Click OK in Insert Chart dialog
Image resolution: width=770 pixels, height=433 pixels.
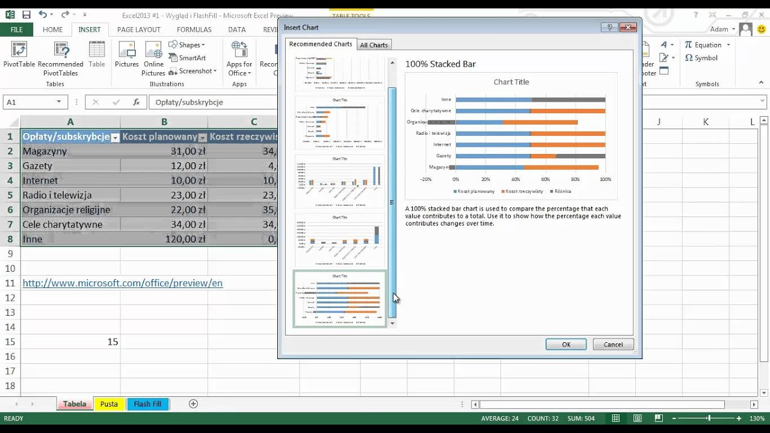566,345
